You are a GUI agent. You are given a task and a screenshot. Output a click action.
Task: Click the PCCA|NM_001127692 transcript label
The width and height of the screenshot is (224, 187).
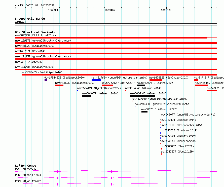pos(28,181)
